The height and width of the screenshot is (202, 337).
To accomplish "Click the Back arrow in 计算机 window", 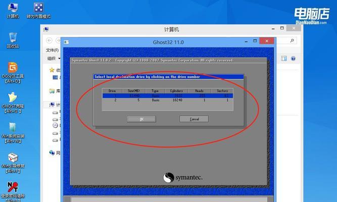I will pos(49,40).
